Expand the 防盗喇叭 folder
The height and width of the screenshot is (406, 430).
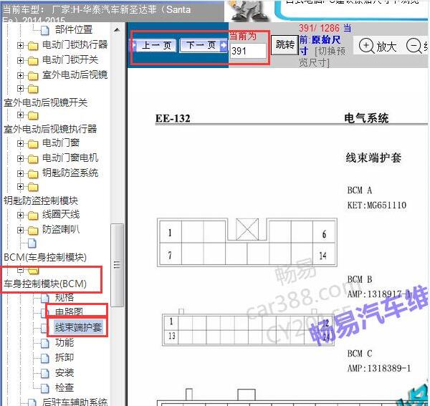pyautogui.click(x=20, y=230)
